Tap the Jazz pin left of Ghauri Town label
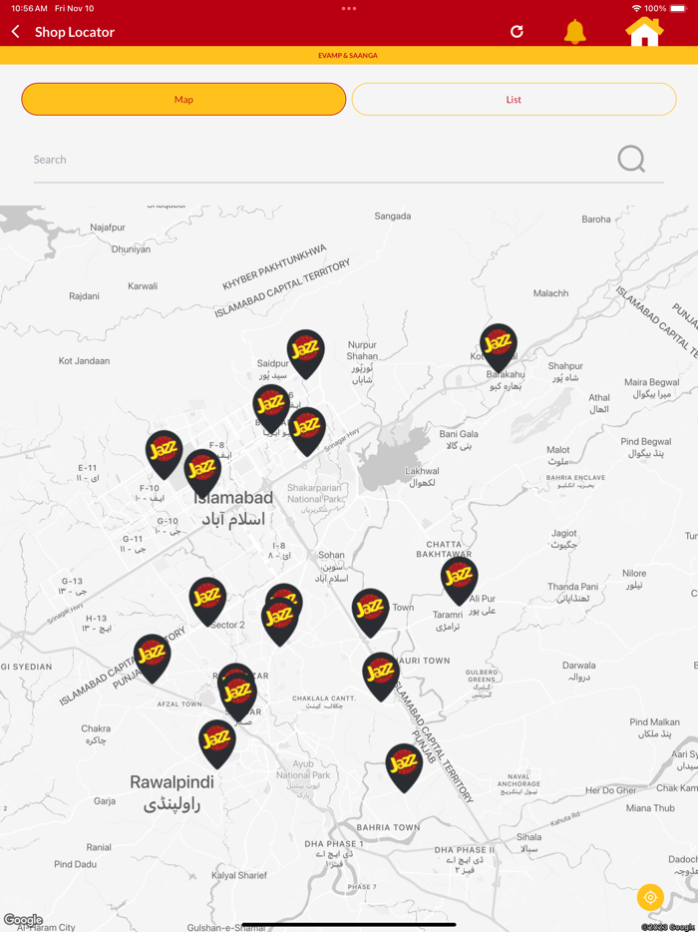The height and width of the screenshot is (932, 698). point(381,677)
